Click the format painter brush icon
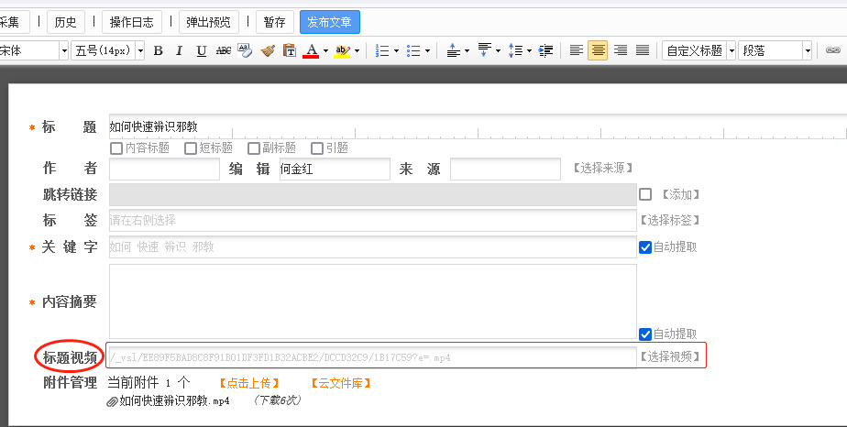The height and width of the screenshot is (427, 847). point(268,50)
